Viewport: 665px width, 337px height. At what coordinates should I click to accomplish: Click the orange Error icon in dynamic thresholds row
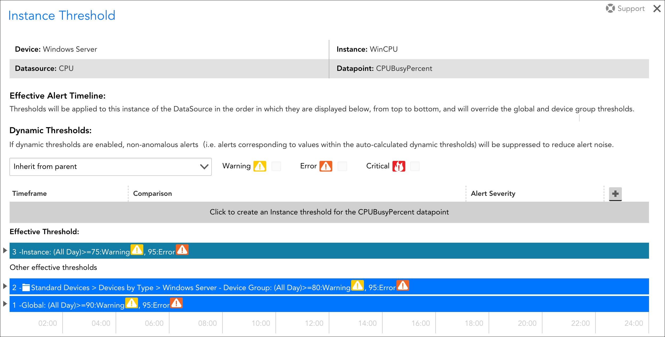[x=326, y=166]
